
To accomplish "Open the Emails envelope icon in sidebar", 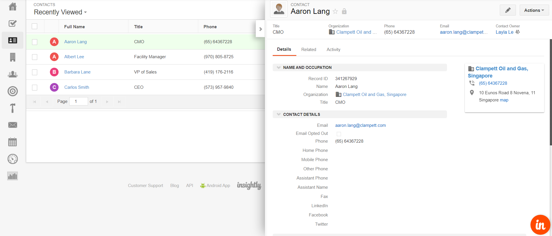I will tap(12, 125).
